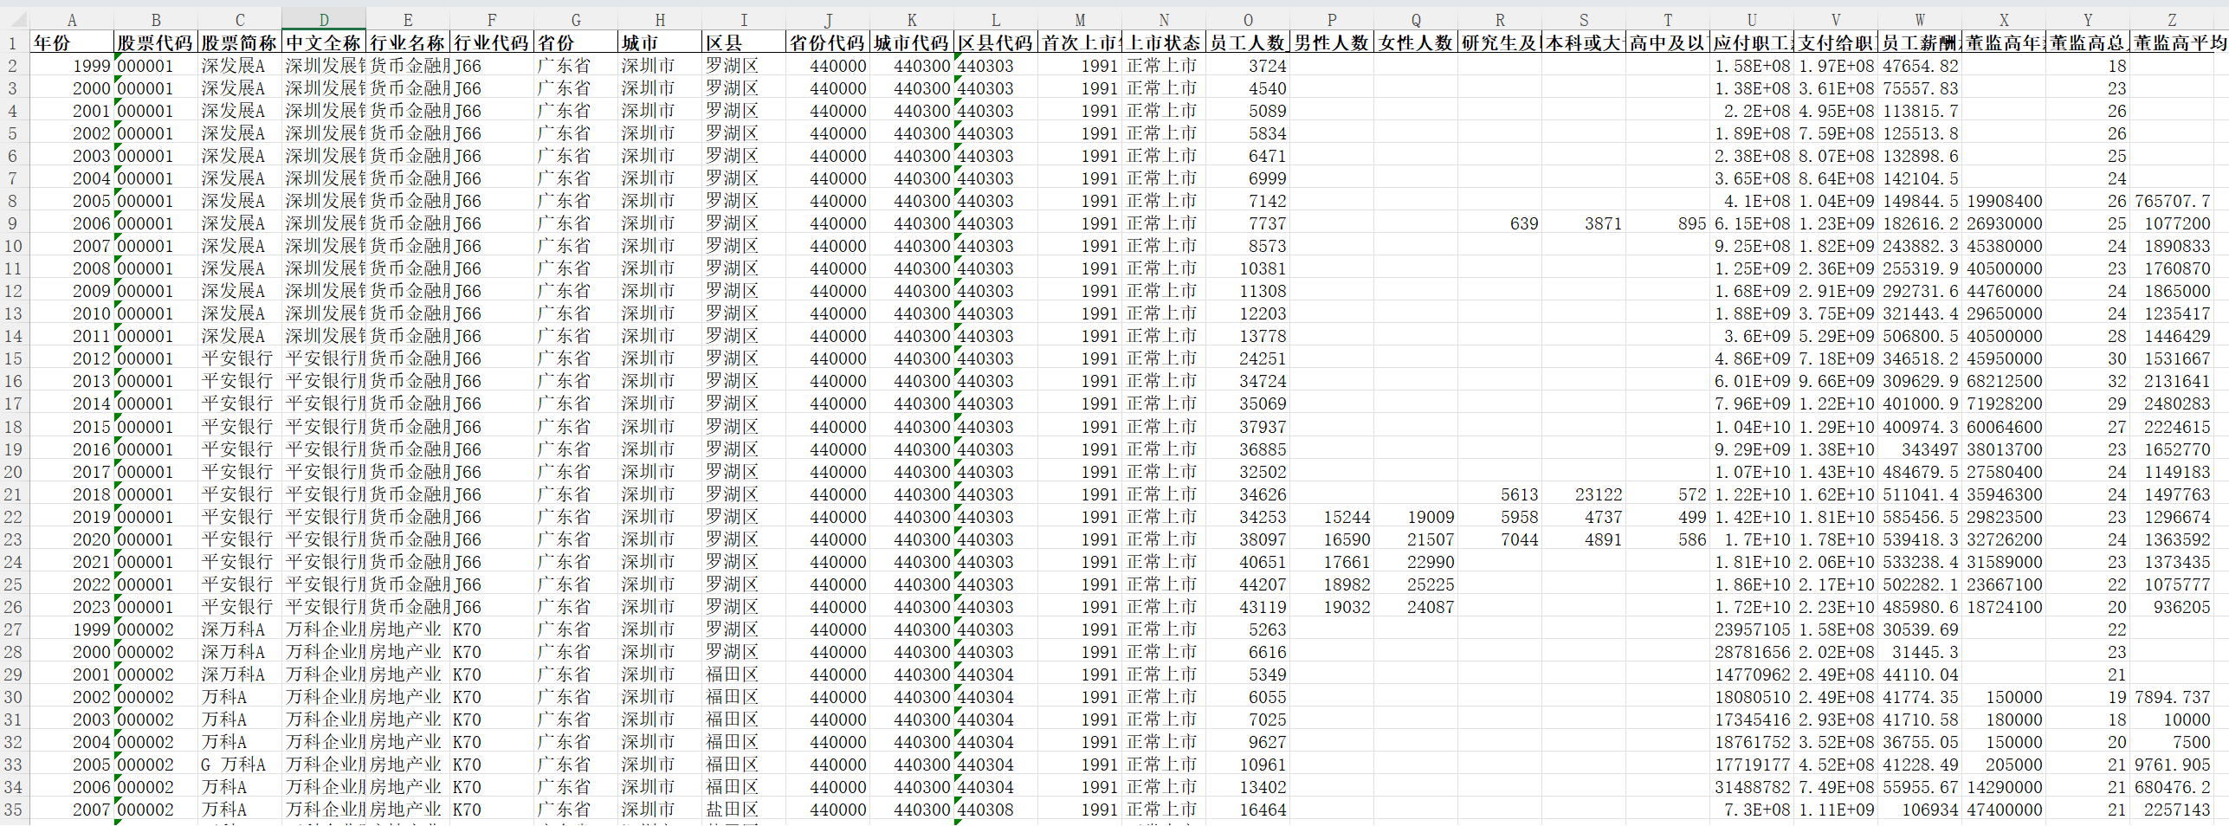This screenshot has width=2229, height=826.
Task: Click the 区县代码 header cell
Action: pos(996,42)
